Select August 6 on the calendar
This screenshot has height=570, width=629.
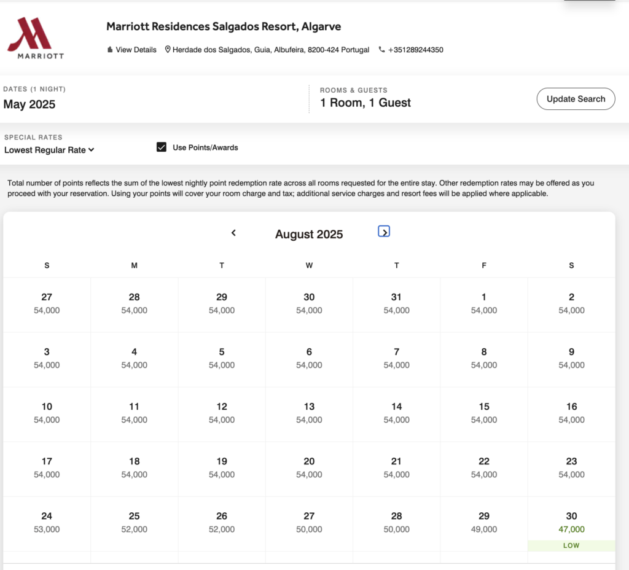[x=309, y=359]
